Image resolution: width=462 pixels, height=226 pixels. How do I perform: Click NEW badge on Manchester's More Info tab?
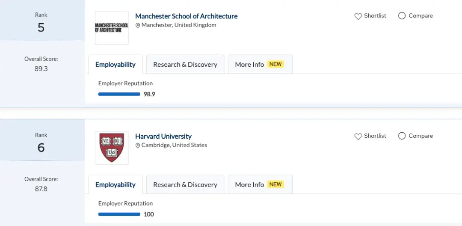point(275,64)
